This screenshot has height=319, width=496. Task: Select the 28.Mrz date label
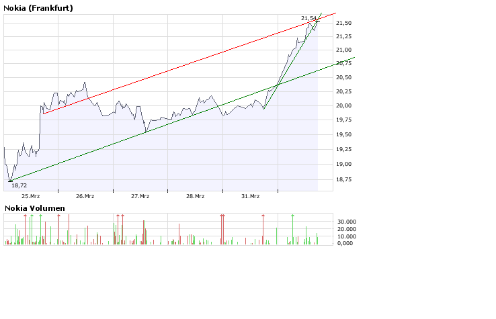coord(195,196)
